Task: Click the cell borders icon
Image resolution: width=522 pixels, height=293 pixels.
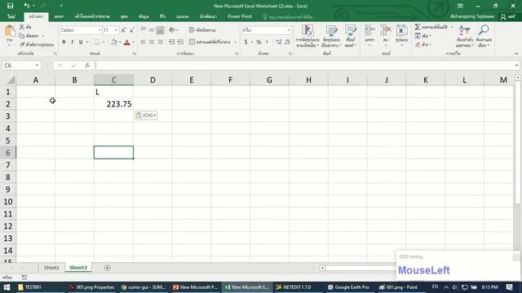Action: point(97,42)
